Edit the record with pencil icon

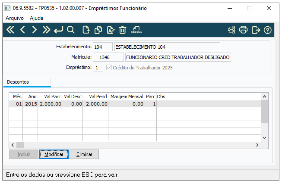(111, 30)
